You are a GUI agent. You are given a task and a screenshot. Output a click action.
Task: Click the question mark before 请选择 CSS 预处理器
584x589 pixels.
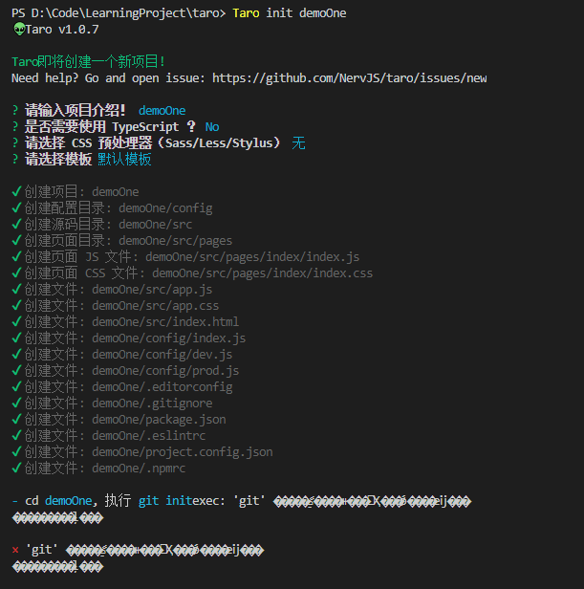(15, 142)
